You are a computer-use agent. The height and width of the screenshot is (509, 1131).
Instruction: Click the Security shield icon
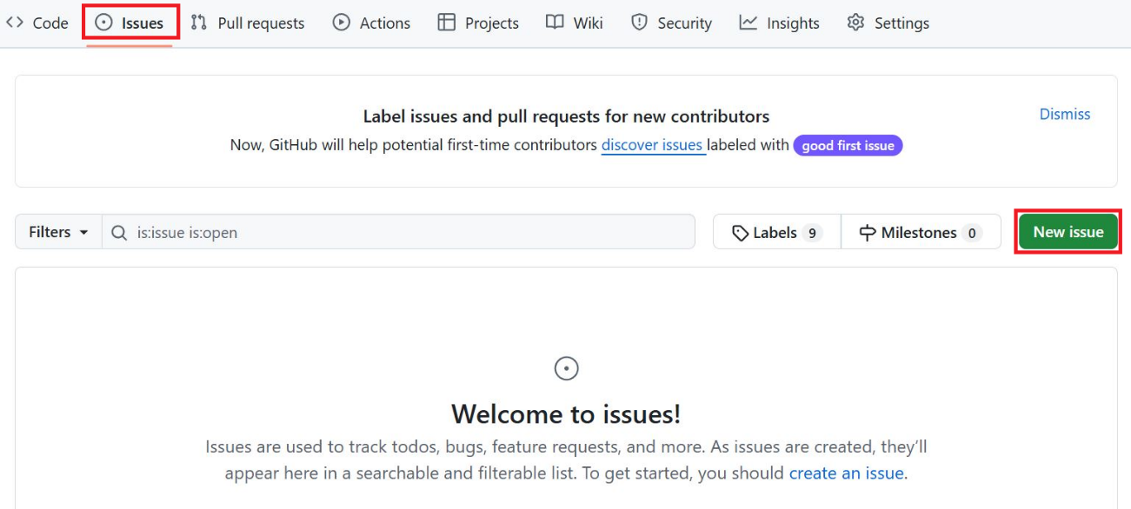[x=640, y=23]
